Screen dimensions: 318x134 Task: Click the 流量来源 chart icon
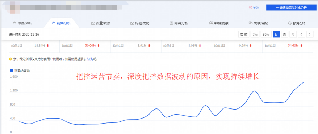[x=93, y=23]
